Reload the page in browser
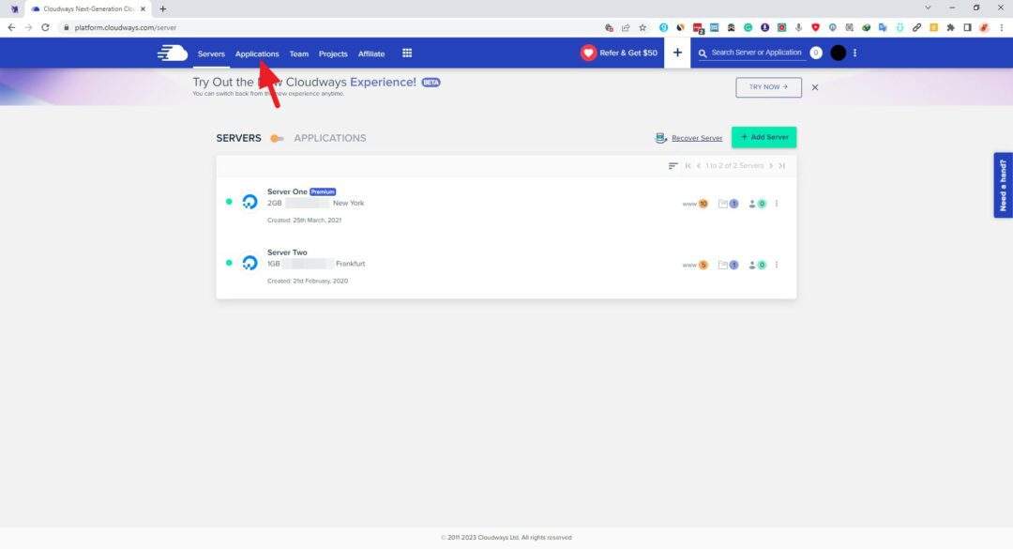The height and width of the screenshot is (549, 1013). coord(45,28)
